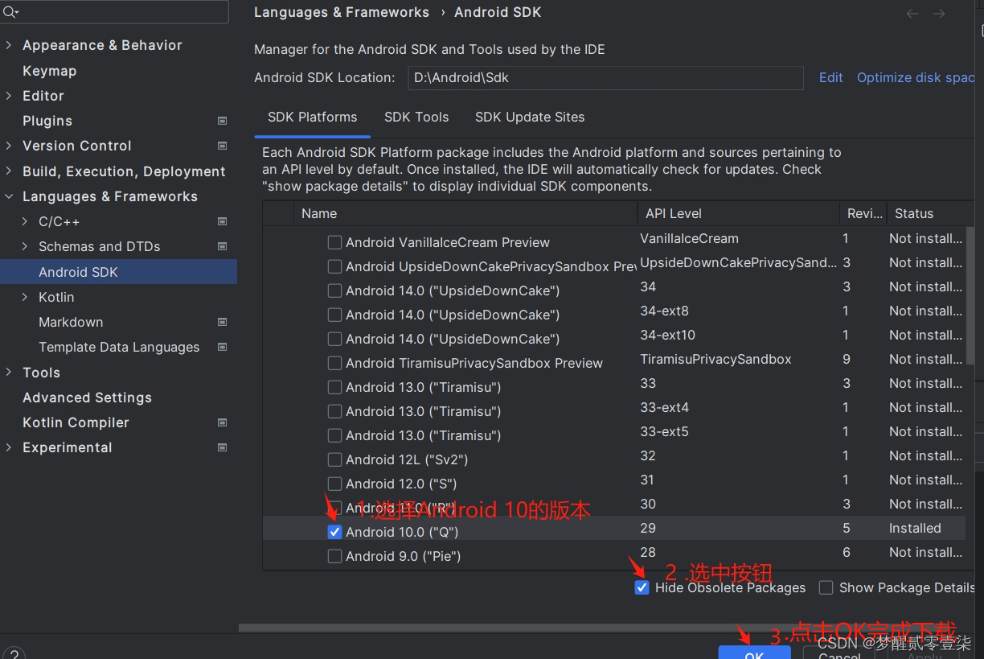
Task: Click project-level icon beside Experimental
Action: point(223,447)
